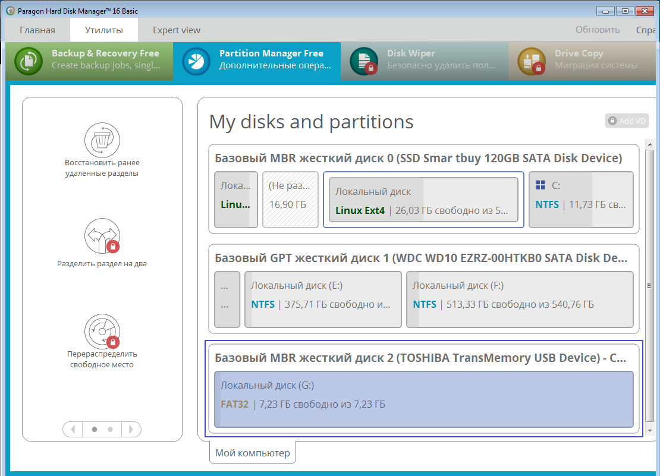This screenshot has height=476, width=660.
Task: Select the FAT32 Local disk G: partition
Action: pos(423,399)
